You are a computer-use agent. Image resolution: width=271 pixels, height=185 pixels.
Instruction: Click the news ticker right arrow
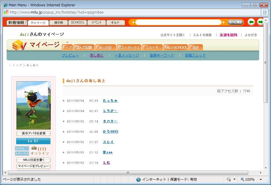224,22
